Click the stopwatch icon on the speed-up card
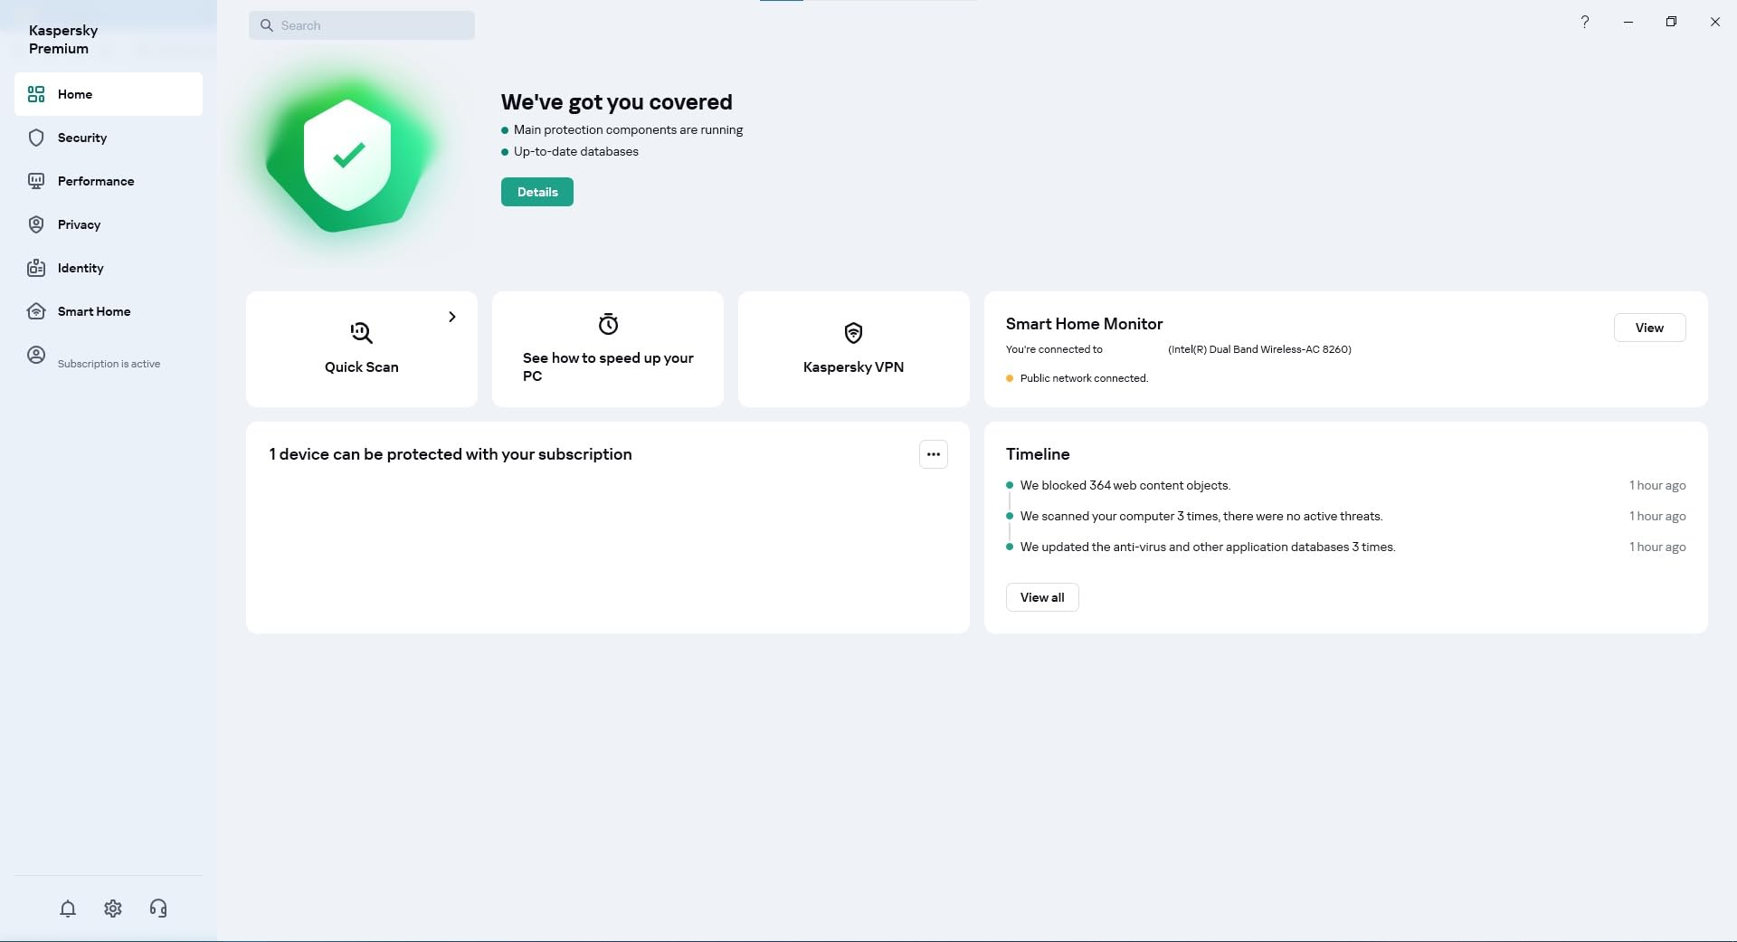This screenshot has height=942, width=1737. click(x=607, y=323)
